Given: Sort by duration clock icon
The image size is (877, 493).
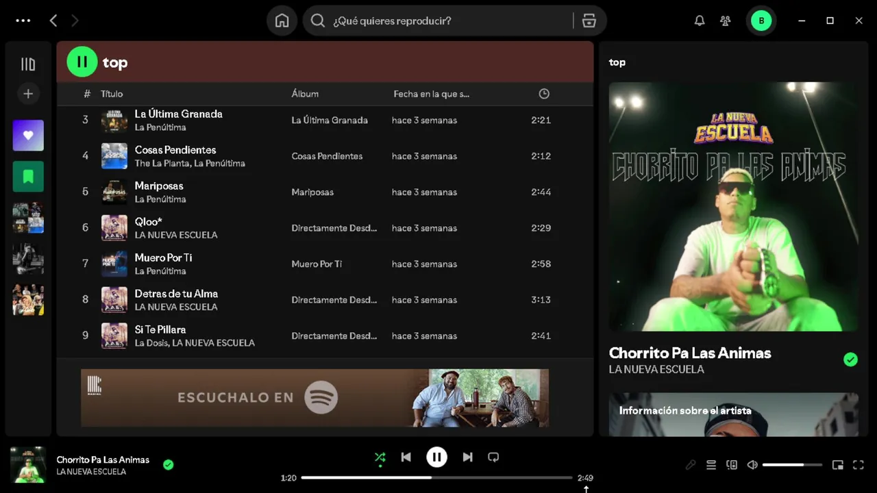Looking at the screenshot, I should (544, 94).
